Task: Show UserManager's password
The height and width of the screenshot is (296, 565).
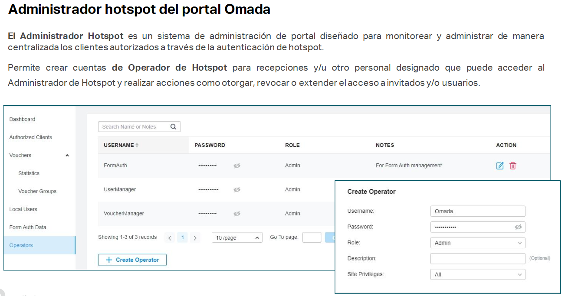Action: pos(237,189)
